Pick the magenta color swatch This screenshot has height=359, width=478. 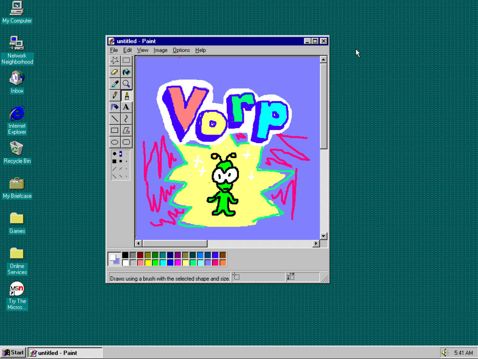pyautogui.click(x=178, y=263)
